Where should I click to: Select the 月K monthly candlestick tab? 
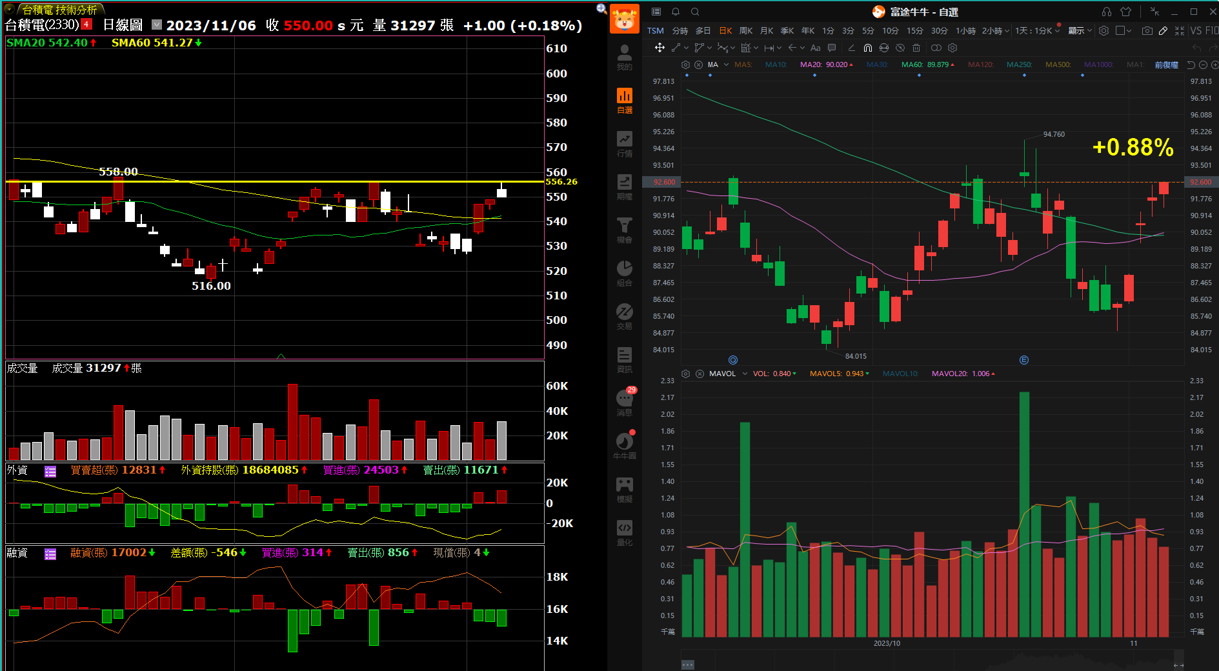767,31
